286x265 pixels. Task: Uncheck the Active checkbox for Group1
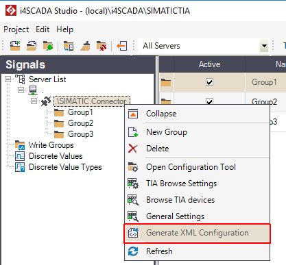pyautogui.click(x=209, y=82)
